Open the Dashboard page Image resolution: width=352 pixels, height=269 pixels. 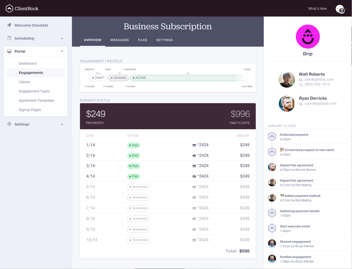tap(28, 64)
